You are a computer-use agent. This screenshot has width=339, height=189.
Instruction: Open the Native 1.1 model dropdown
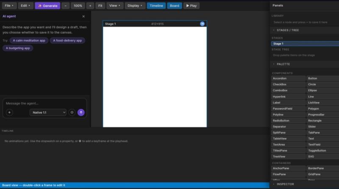(48, 112)
